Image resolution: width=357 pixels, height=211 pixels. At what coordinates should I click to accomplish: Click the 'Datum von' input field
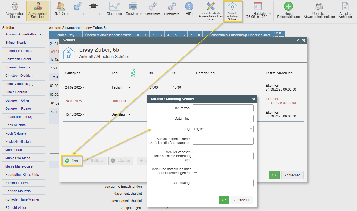pos(223,108)
